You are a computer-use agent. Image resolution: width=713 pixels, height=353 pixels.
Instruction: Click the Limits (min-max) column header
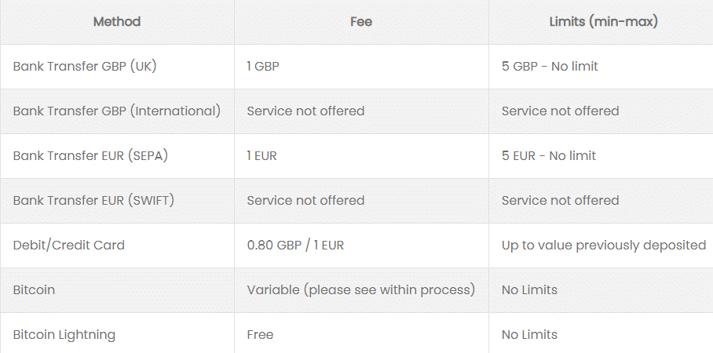(x=603, y=22)
